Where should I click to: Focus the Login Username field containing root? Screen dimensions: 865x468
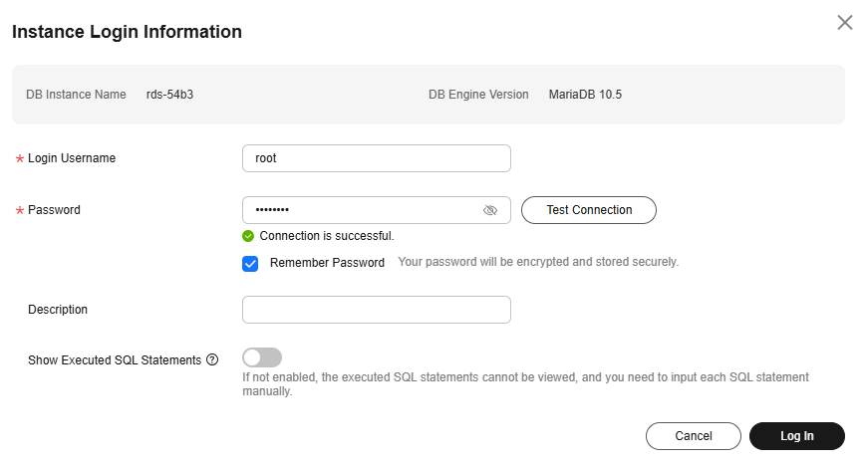377,158
